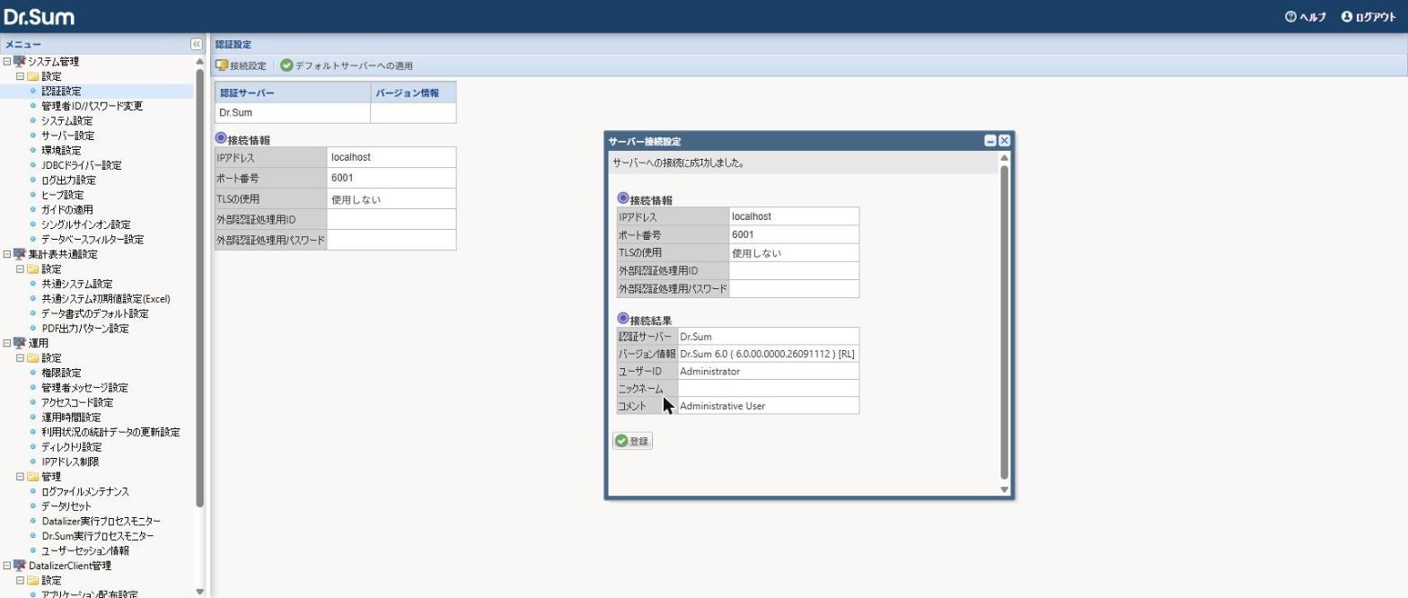Viewport: 1408px width, 598px height.
Task: Select システム設定 in the menu tree
Action: point(66,121)
